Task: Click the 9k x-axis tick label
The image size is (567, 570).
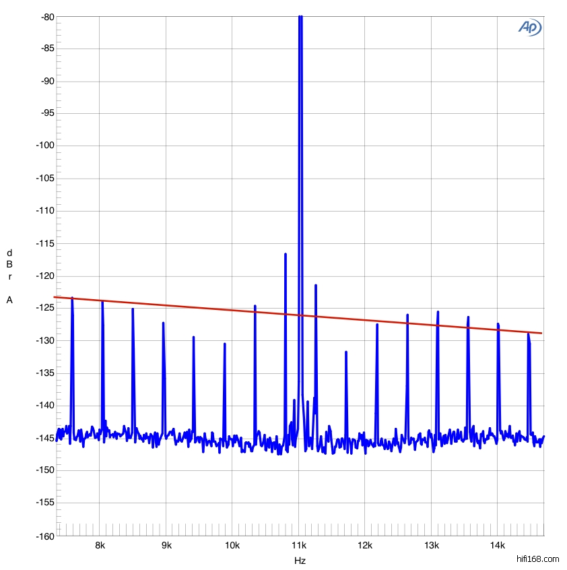Action: click(x=166, y=546)
